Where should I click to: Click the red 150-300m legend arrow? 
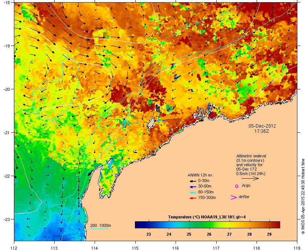point(193,198)
